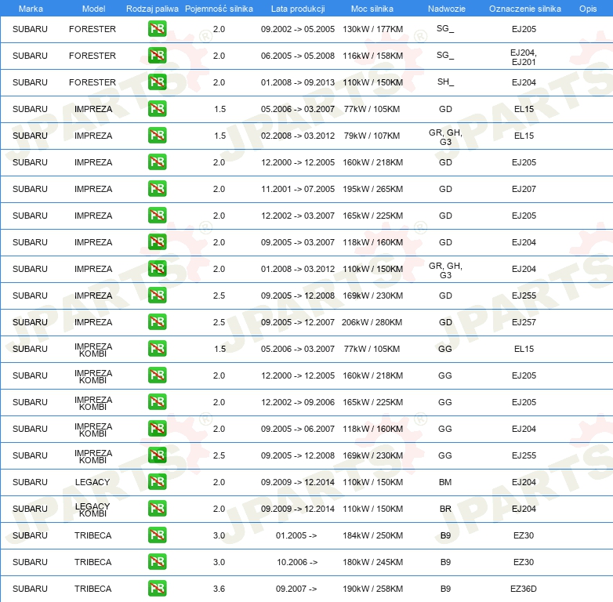Click the fuel icon in the Legacy BM row
Screen dimensions: 613x602
[157, 482]
